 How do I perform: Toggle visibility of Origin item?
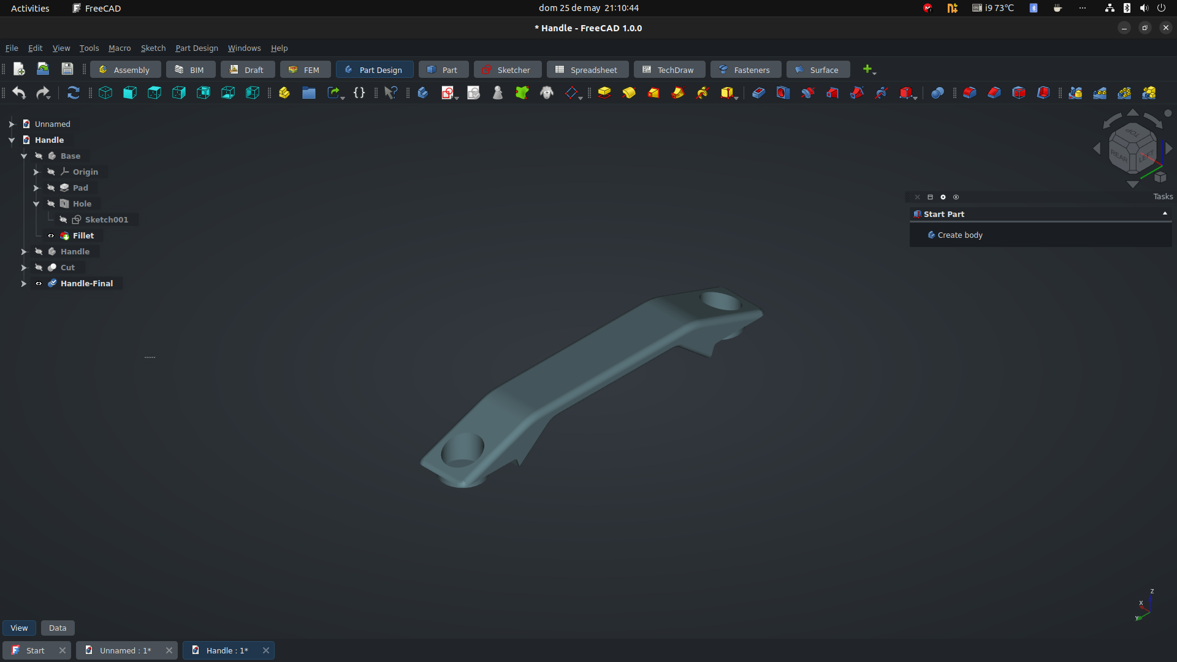click(x=51, y=172)
